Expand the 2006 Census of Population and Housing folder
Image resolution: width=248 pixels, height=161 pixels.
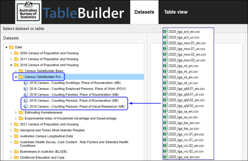(x=11, y=53)
